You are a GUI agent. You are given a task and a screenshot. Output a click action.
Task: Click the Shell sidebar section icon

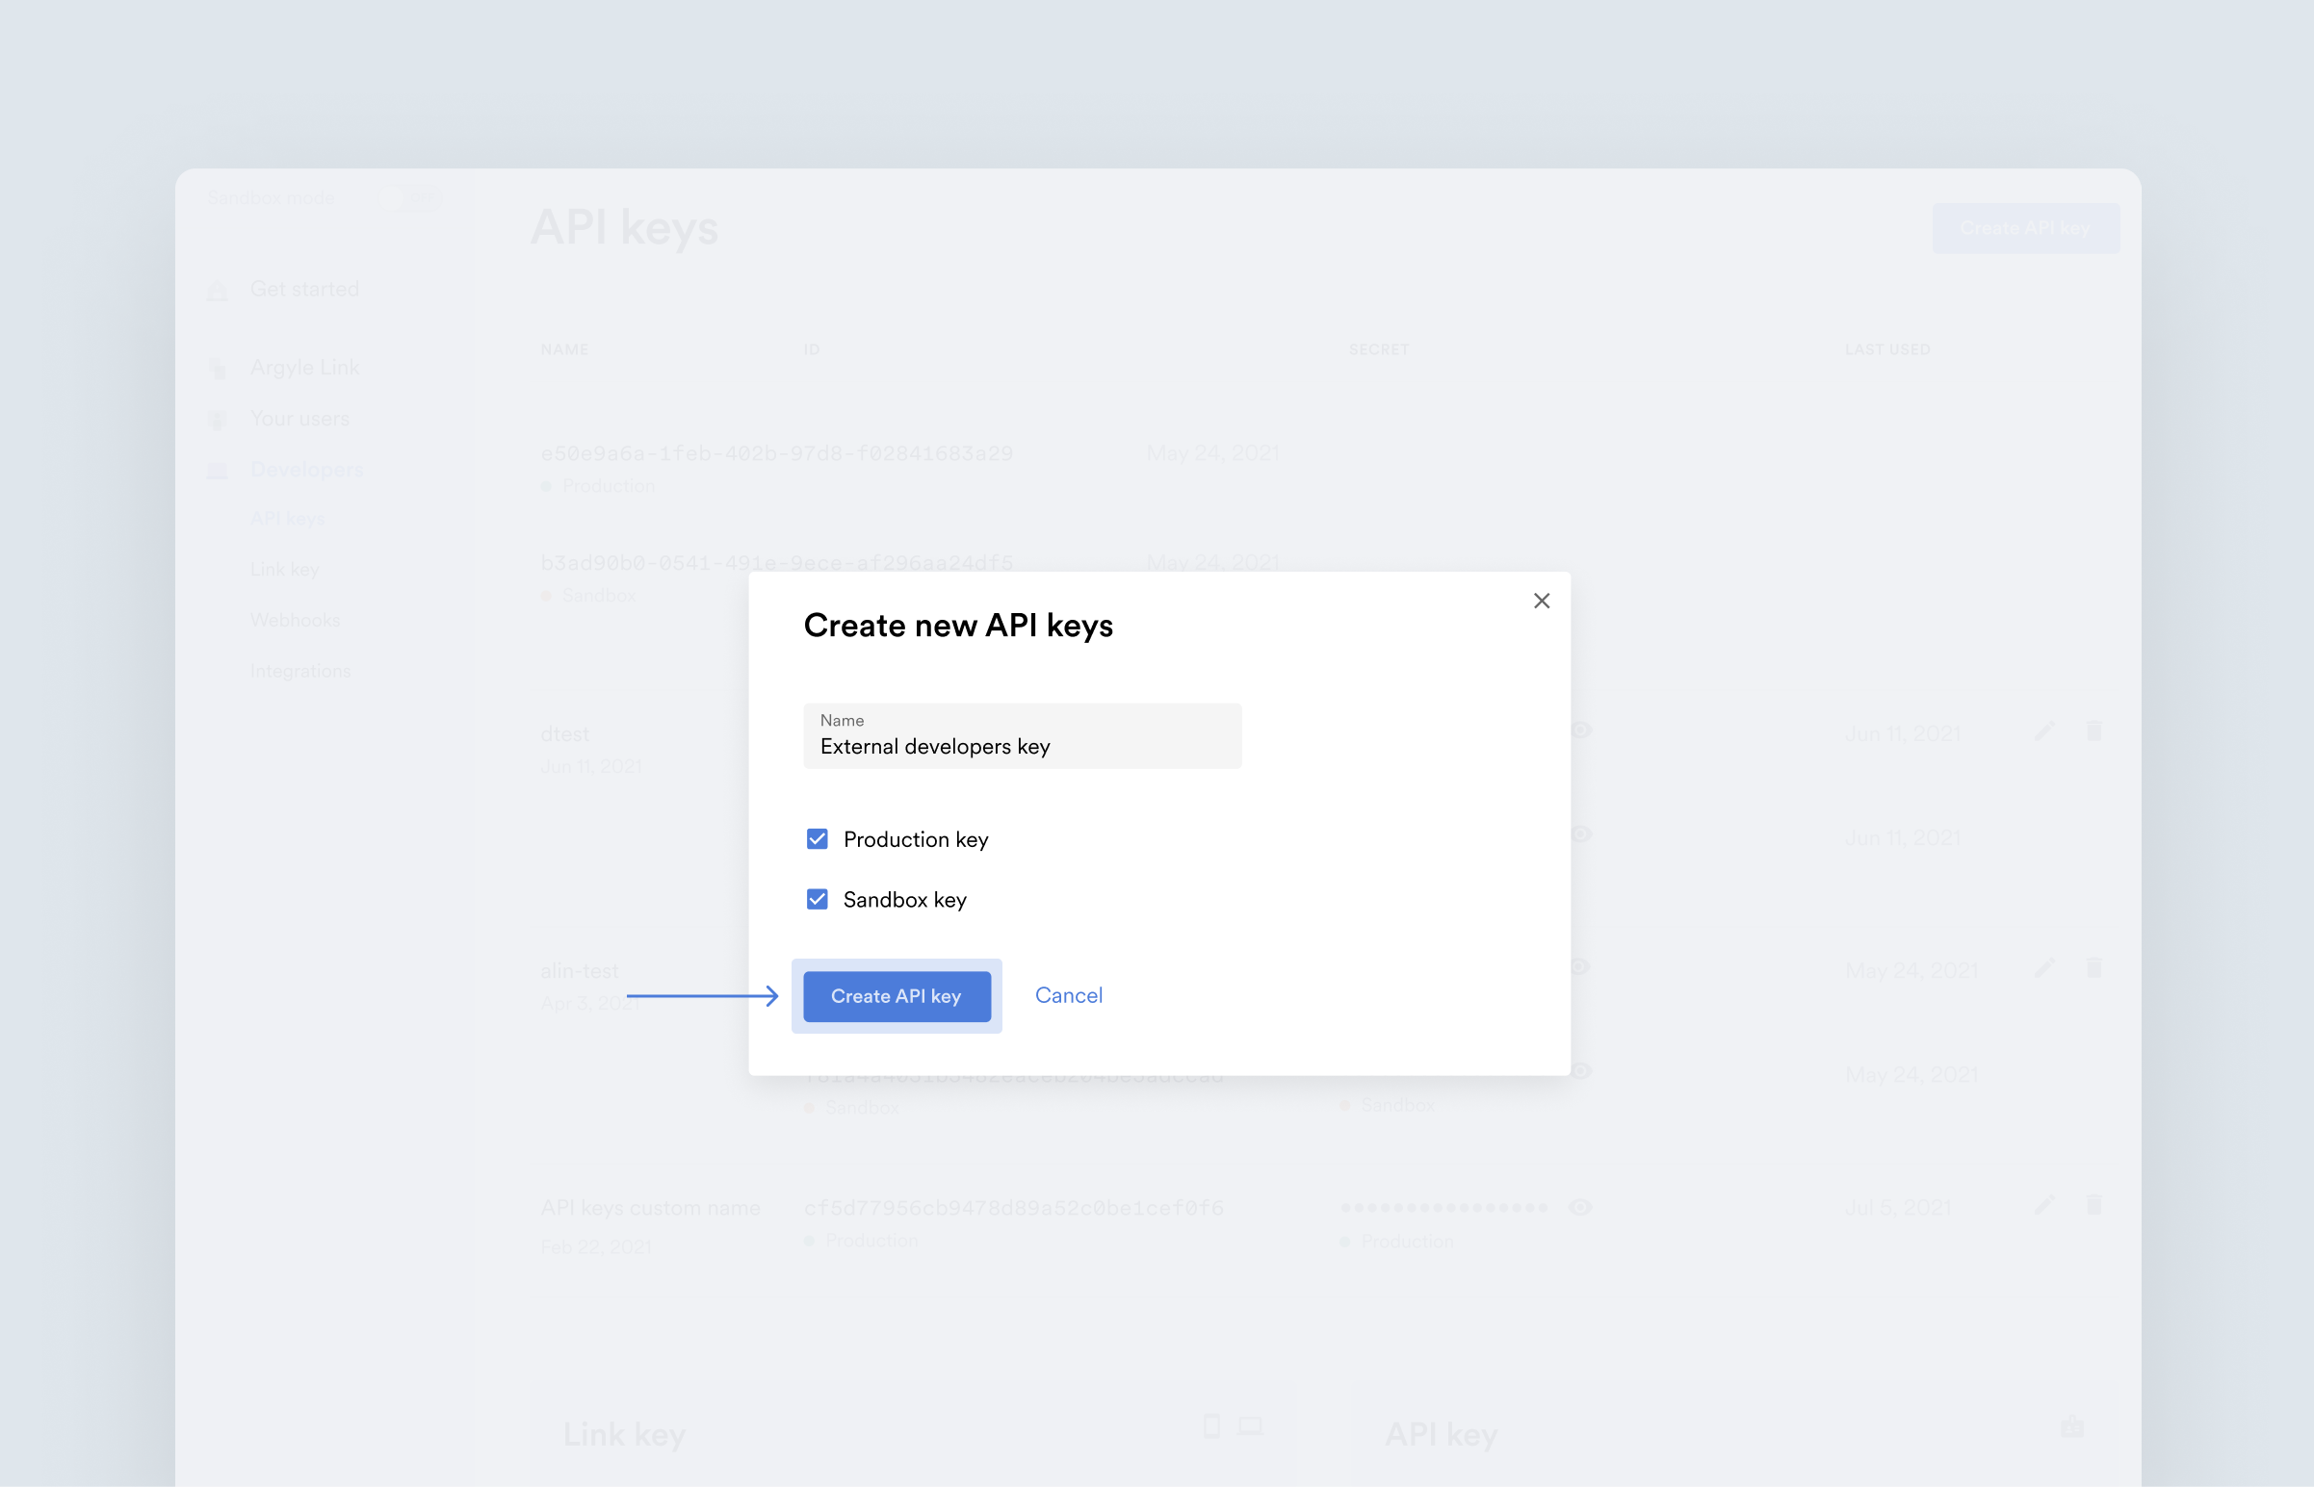[x=218, y=471]
